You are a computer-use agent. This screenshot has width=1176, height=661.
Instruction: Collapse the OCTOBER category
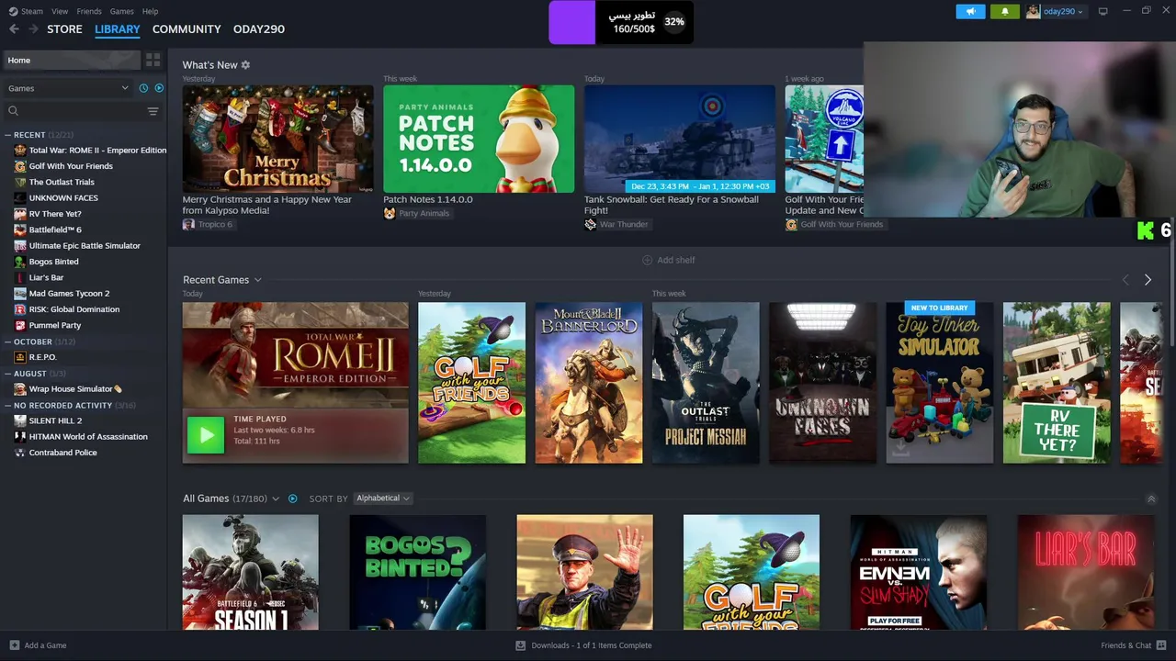pyautogui.click(x=8, y=342)
